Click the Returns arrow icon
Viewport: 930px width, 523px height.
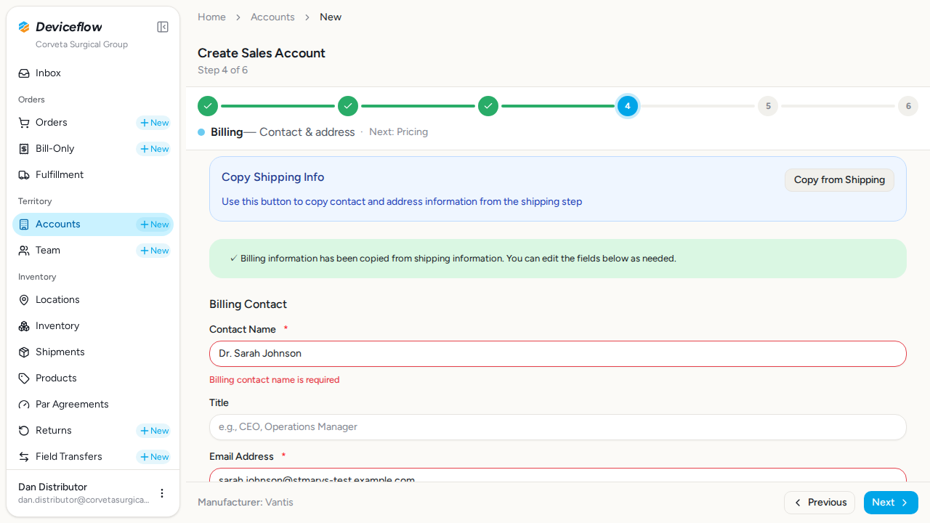coord(24,431)
